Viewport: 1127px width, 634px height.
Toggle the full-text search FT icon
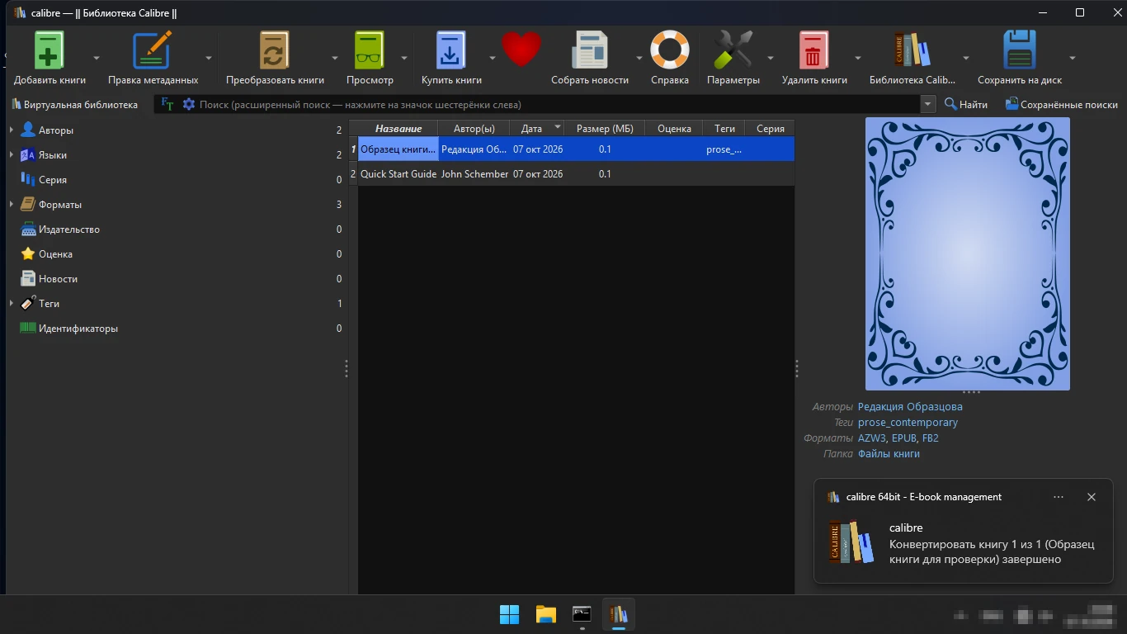click(x=167, y=105)
